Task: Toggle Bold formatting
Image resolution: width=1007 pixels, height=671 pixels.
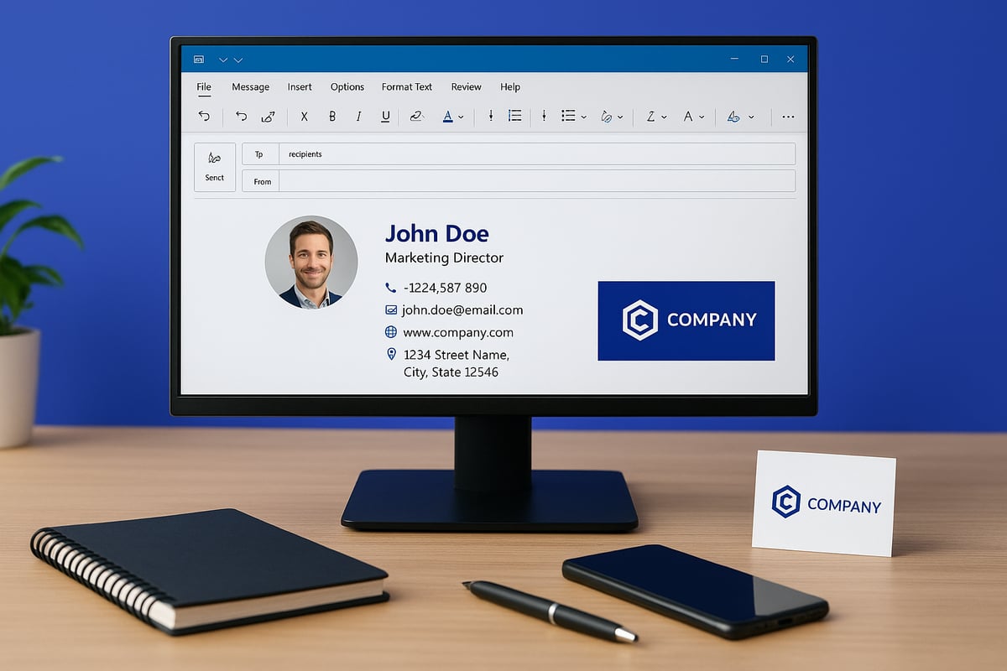Action: point(332,117)
